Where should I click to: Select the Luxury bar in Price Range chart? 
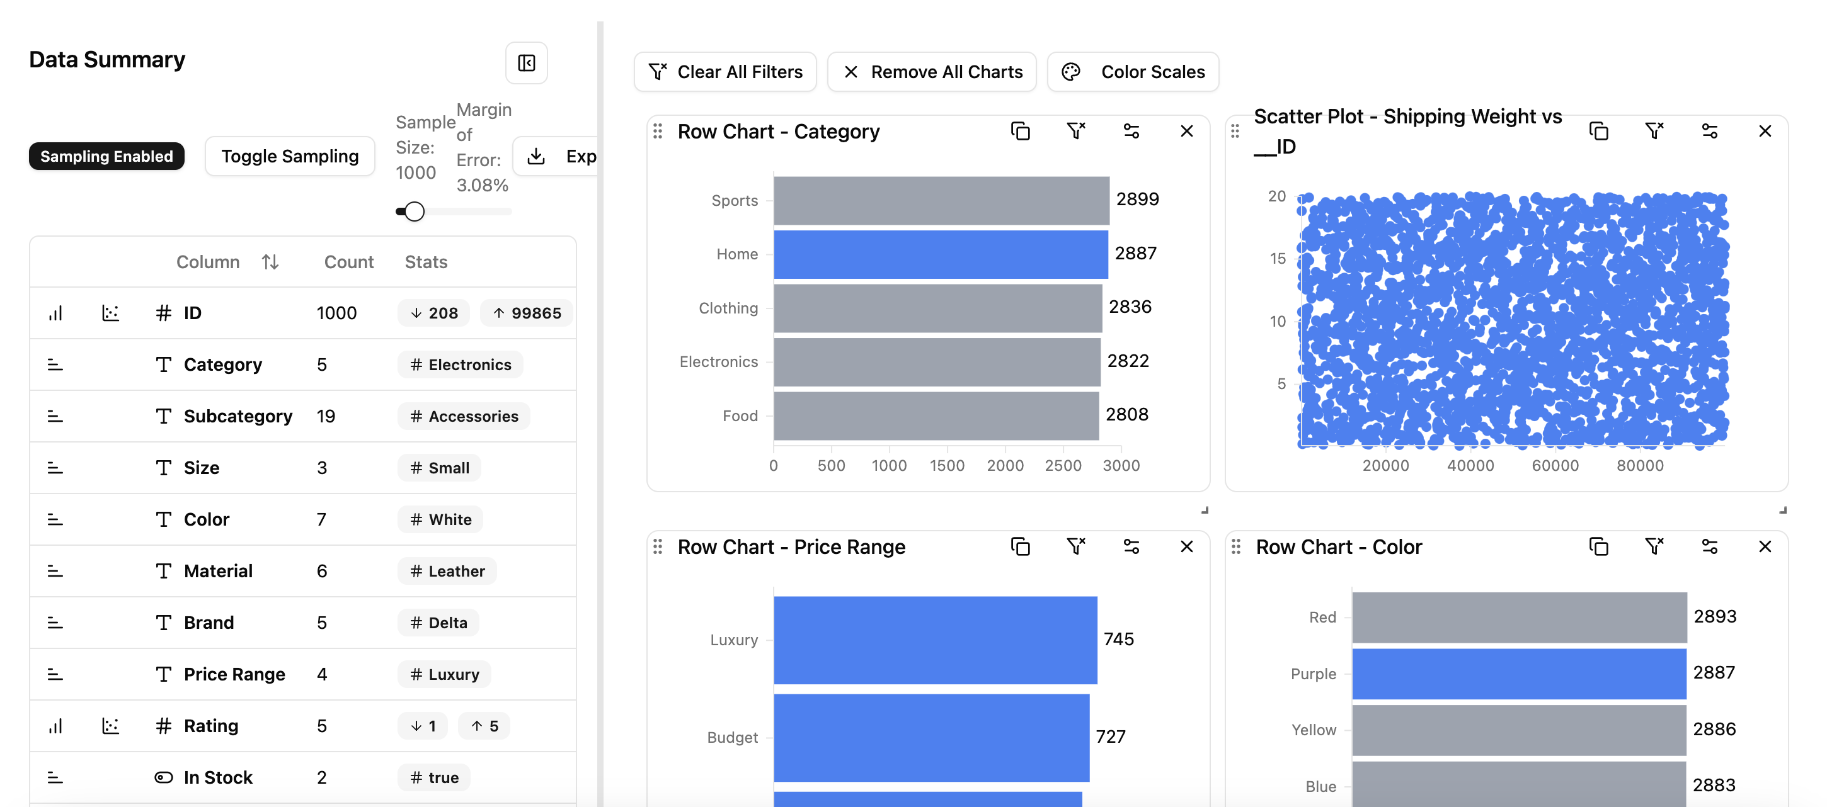(936, 640)
